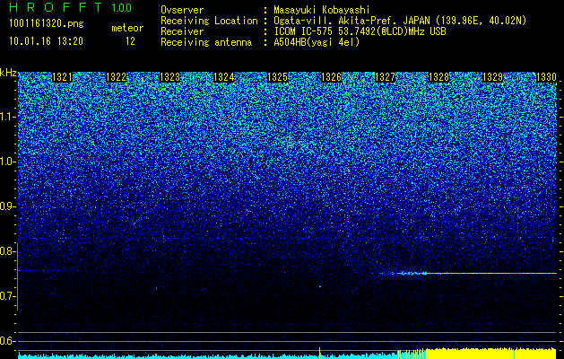
Task: Click the 1328 time marker
Action: [x=438, y=77]
